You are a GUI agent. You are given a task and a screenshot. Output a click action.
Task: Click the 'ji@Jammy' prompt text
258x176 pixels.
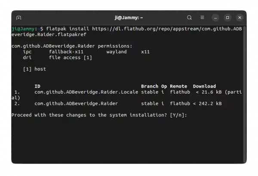coord(23,29)
